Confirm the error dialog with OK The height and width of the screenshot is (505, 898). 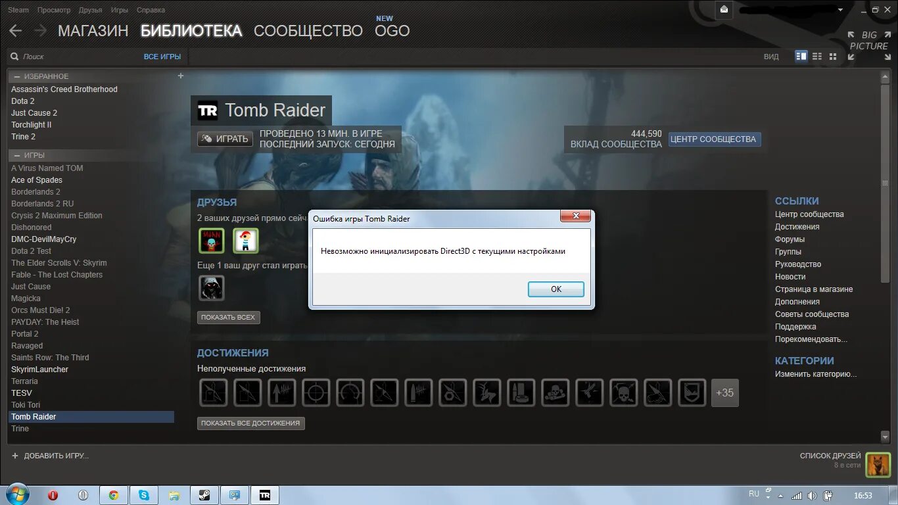point(556,289)
